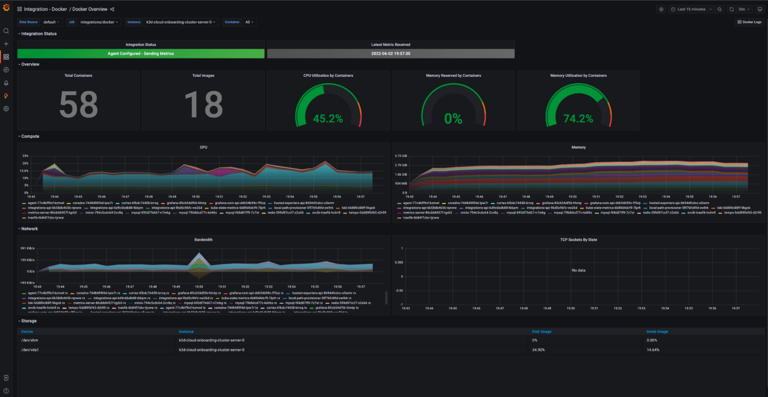This screenshot has height=397, width=768.
Task: Open the Last 15 minutes time picker
Action: coord(691,9)
